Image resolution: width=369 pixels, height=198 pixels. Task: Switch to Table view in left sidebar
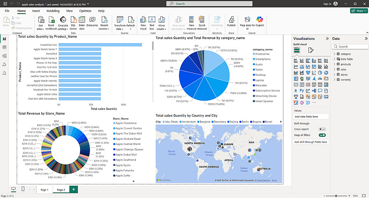pos(4,47)
